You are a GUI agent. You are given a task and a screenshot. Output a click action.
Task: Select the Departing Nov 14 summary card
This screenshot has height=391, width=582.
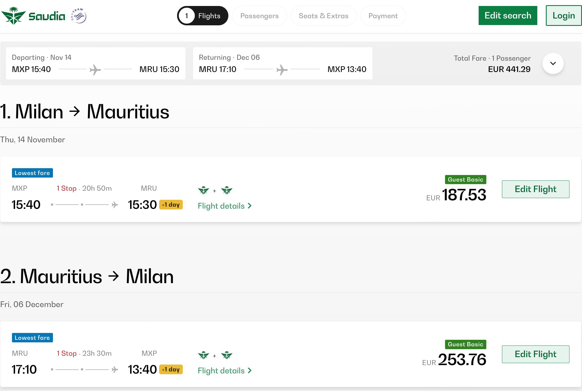(x=96, y=63)
